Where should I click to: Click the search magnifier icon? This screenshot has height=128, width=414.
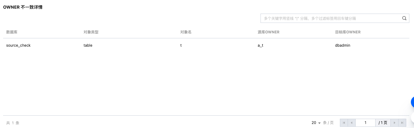pos(404,18)
